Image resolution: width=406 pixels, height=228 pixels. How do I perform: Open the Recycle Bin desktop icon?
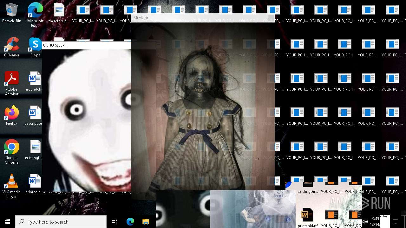[12, 13]
